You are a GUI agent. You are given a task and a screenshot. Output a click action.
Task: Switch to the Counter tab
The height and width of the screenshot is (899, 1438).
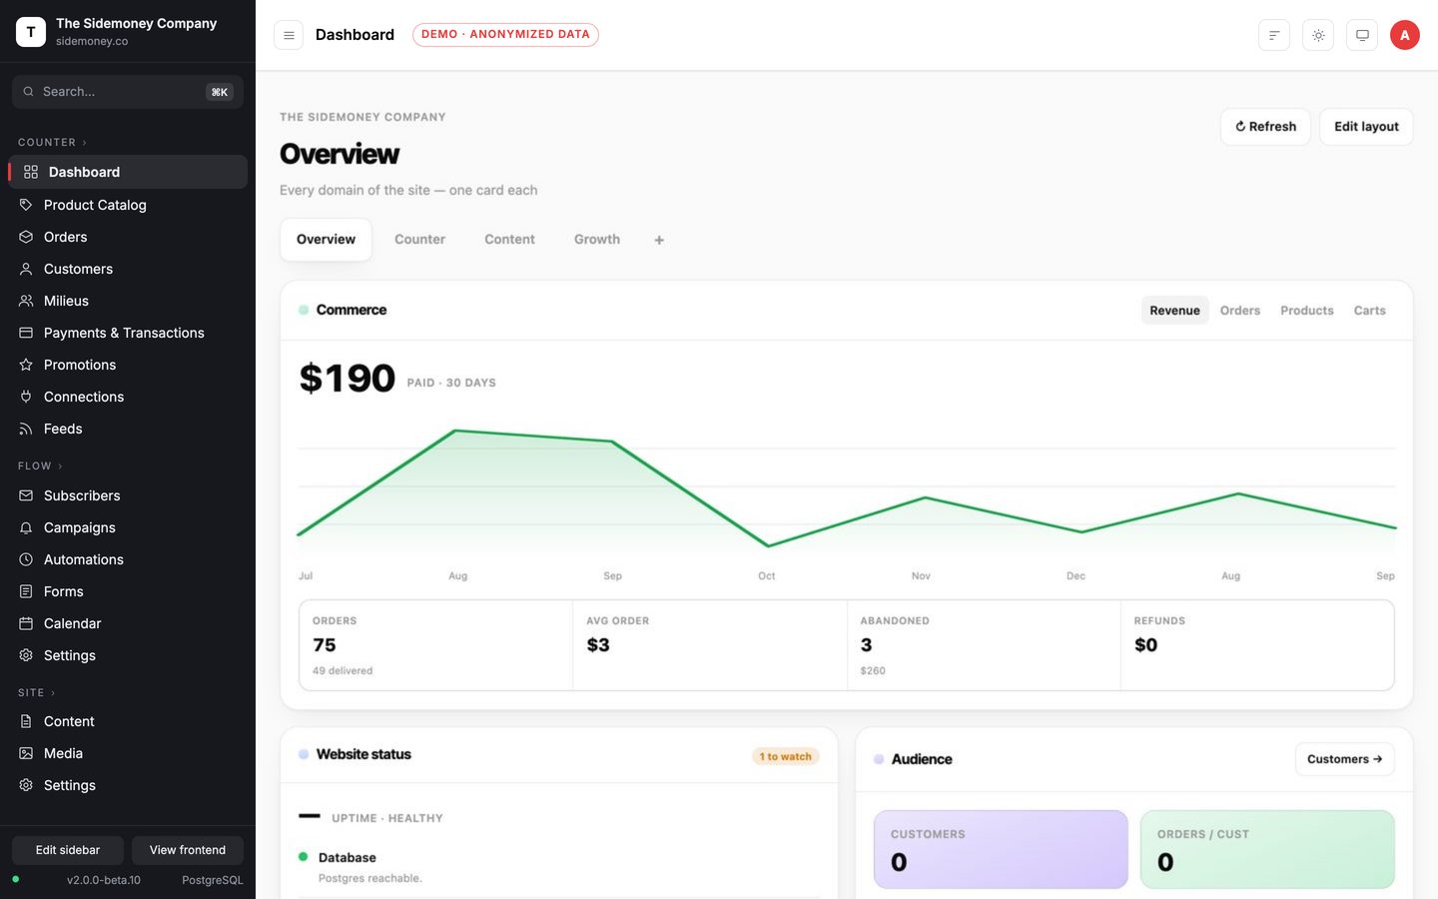[x=419, y=240]
